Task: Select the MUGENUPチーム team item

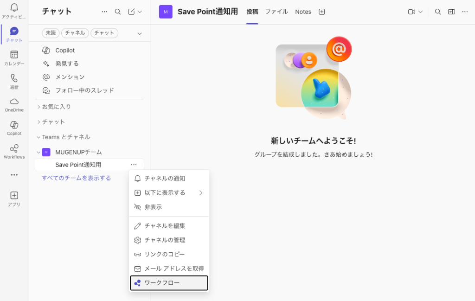Action: (78, 152)
